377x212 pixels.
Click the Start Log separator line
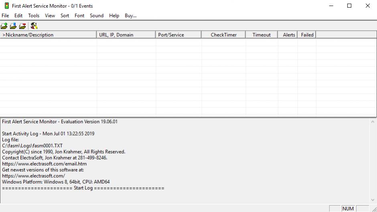point(83,188)
